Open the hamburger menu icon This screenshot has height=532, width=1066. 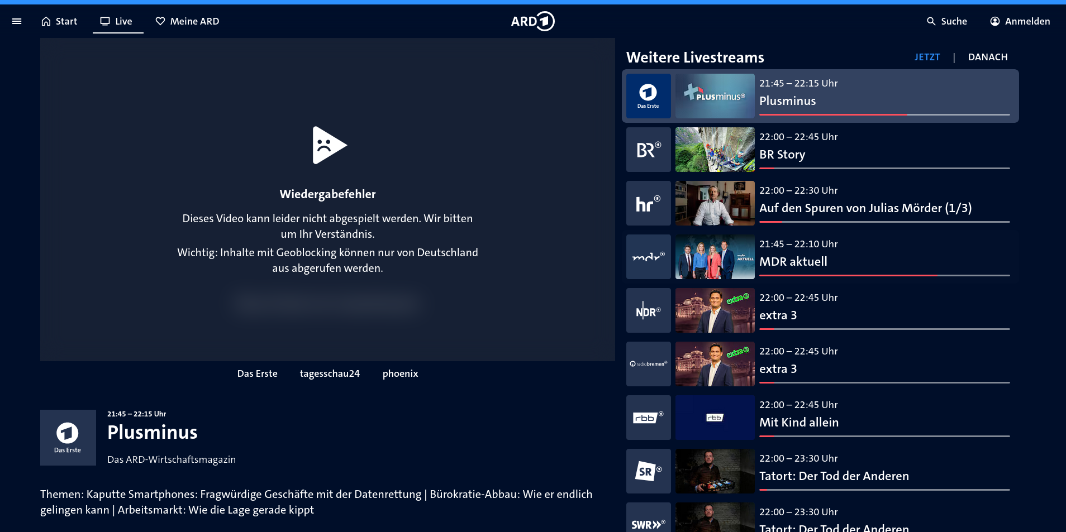tap(17, 21)
